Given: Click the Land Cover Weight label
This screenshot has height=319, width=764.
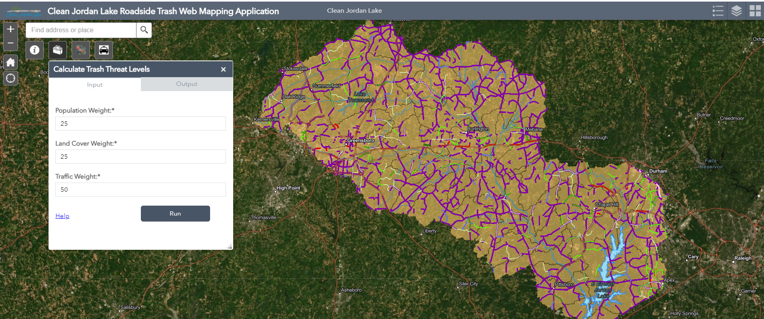Looking at the screenshot, I should [x=86, y=143].
